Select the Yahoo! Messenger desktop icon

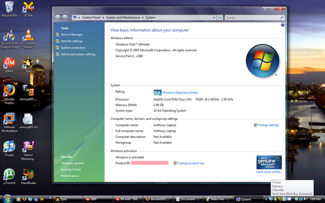point(28,151)
